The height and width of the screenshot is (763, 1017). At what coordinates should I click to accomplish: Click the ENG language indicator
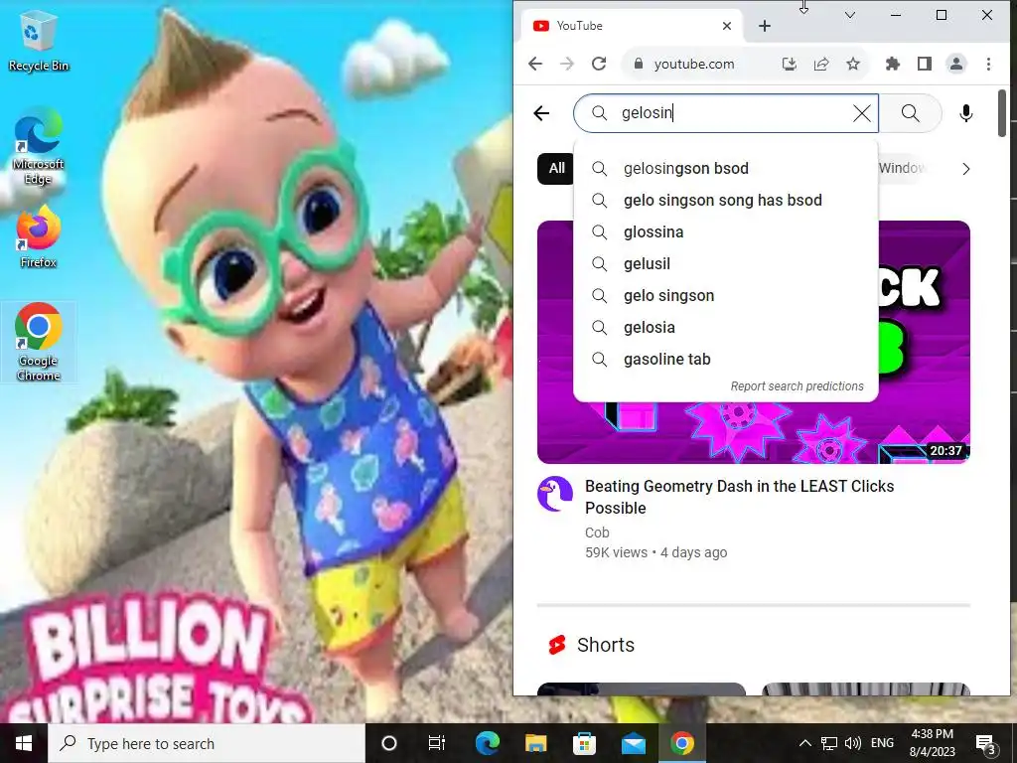coord(882,743)
